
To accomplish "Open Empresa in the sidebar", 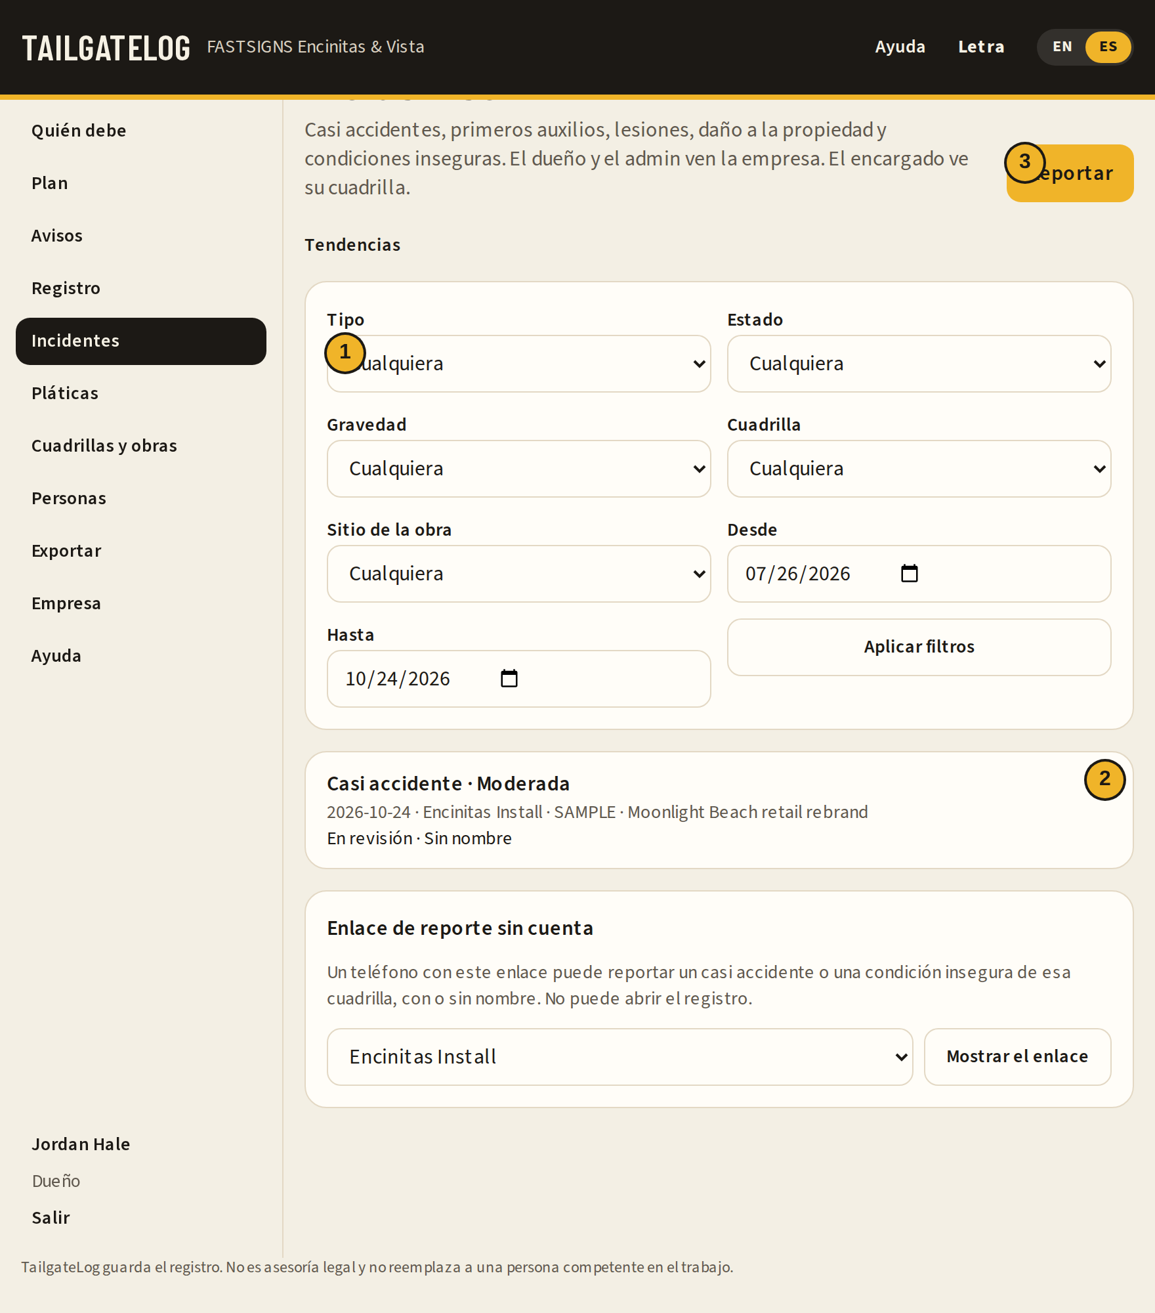I will pyautogui.click(x=141, y=603).
